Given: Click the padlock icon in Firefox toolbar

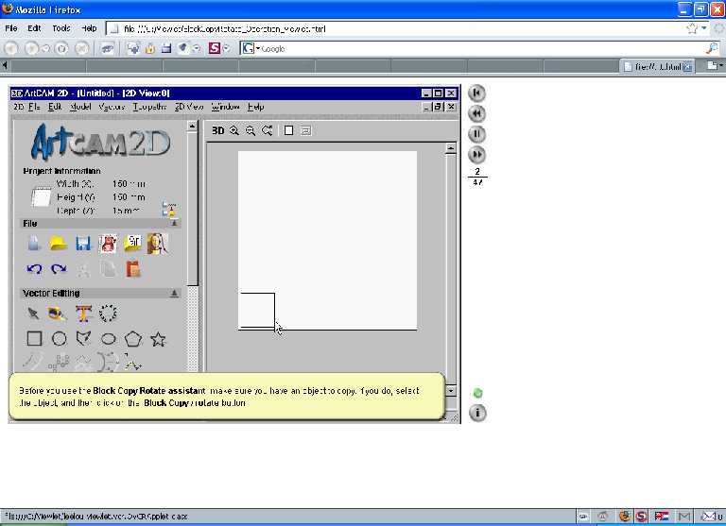Looking at the screenshot, I should tap(150, 48).
